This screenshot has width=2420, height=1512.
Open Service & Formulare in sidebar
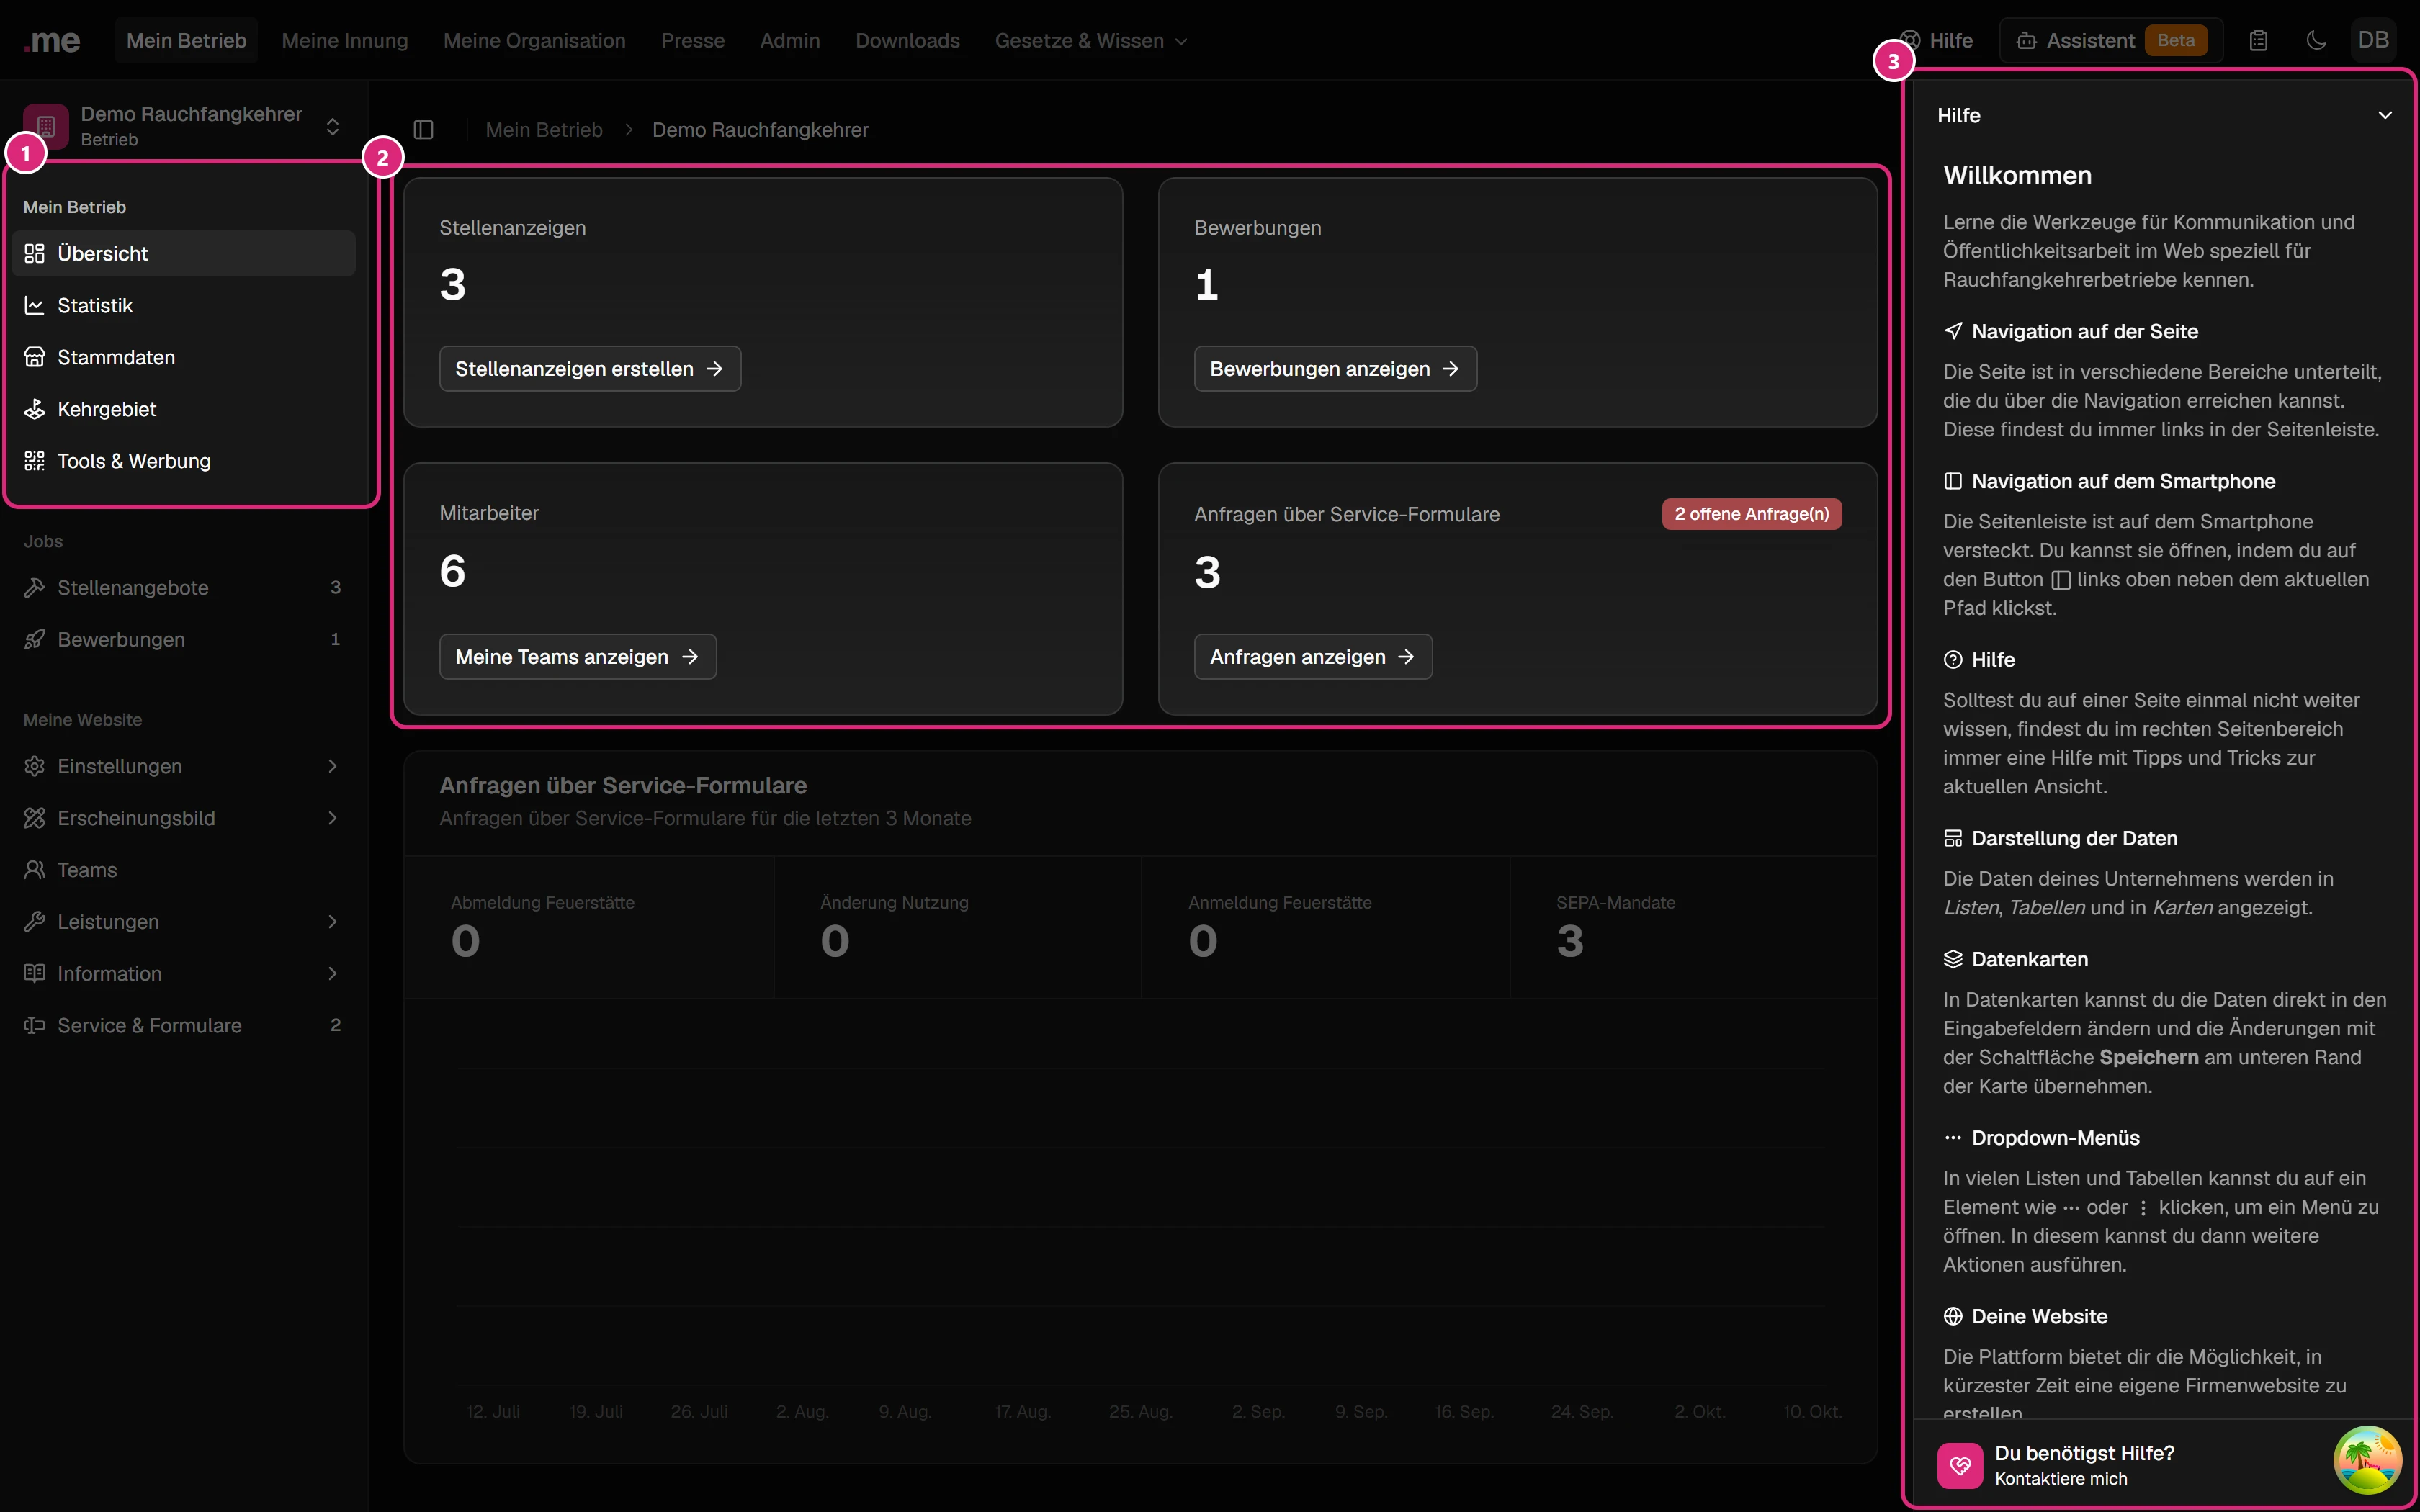tap(184, 1026)
